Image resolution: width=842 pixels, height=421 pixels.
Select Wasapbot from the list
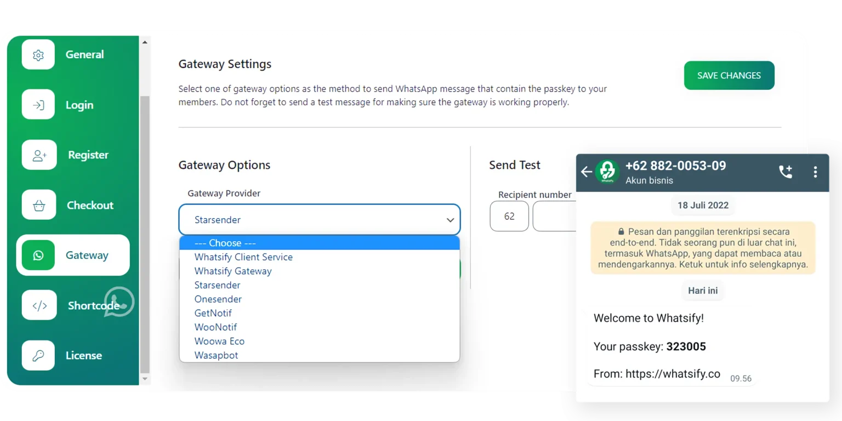[320, 355]
